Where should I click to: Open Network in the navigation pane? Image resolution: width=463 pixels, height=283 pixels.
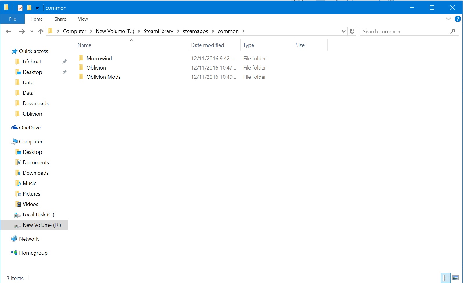pos(29,239)
